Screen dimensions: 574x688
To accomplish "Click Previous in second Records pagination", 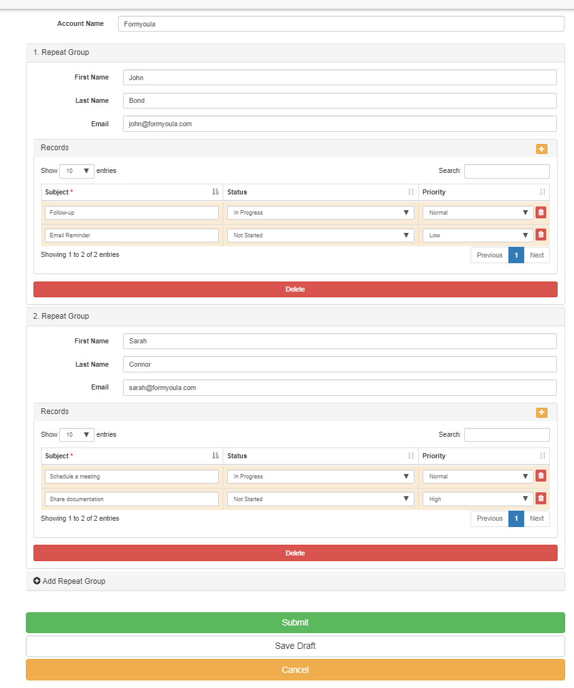I will tap(489, 519).
